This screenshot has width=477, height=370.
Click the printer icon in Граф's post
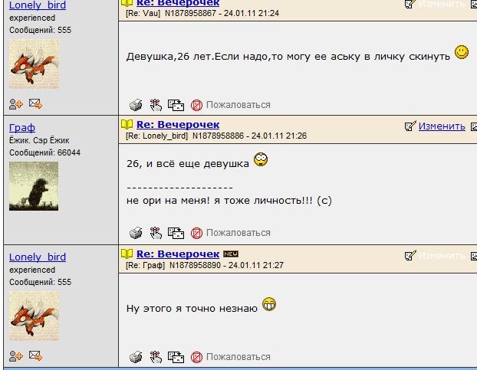[136, 233]
